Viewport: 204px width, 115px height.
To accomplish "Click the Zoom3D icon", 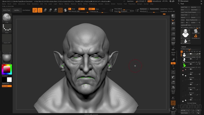I will (173, 82).
